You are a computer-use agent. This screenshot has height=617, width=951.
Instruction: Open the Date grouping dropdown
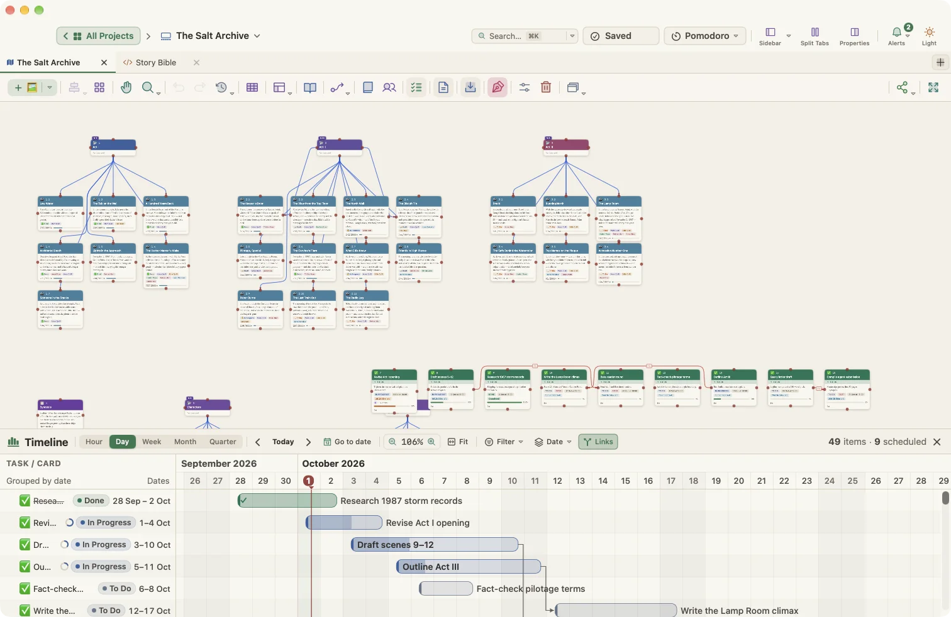553,442
